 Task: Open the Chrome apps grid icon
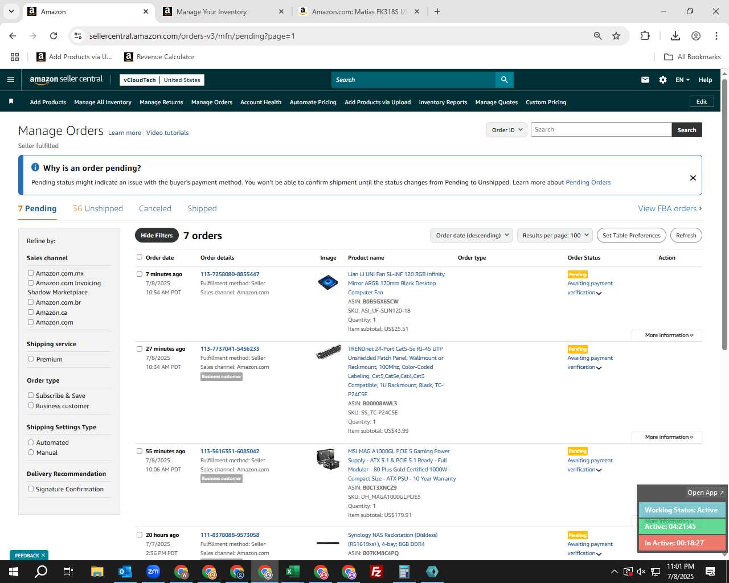pos(15,57)
